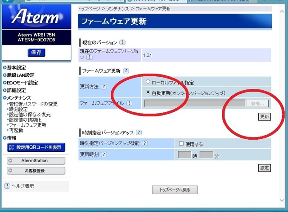
Task: Click the 更新 button
Action: pyautogui.click(x=265, y=117)
